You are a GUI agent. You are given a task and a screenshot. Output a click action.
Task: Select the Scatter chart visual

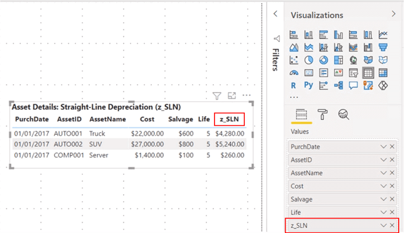[294, 60]
